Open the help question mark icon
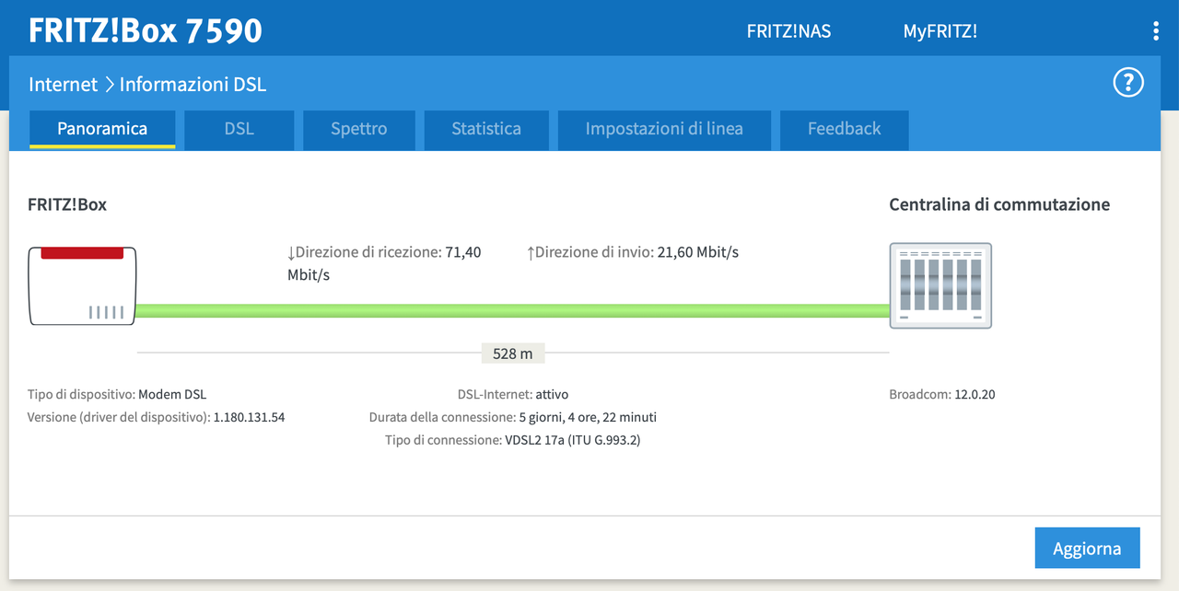Screen dimensions: 1179x591 (1128, 83)
